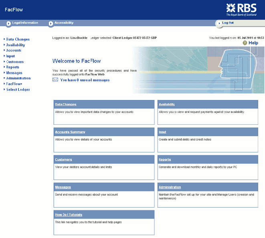Open the 'You have 0 unread messages' link
Viewport: 265px width, 238px height.
click(85, 80)
